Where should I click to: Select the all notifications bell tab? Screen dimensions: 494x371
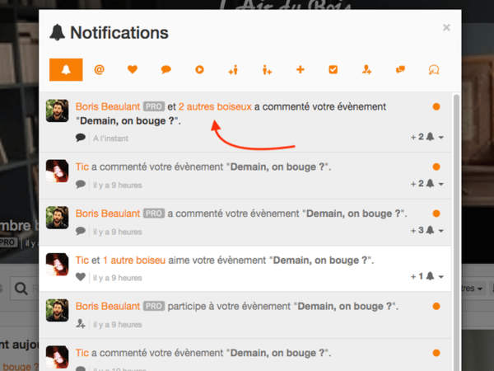(x=66, y=70)
